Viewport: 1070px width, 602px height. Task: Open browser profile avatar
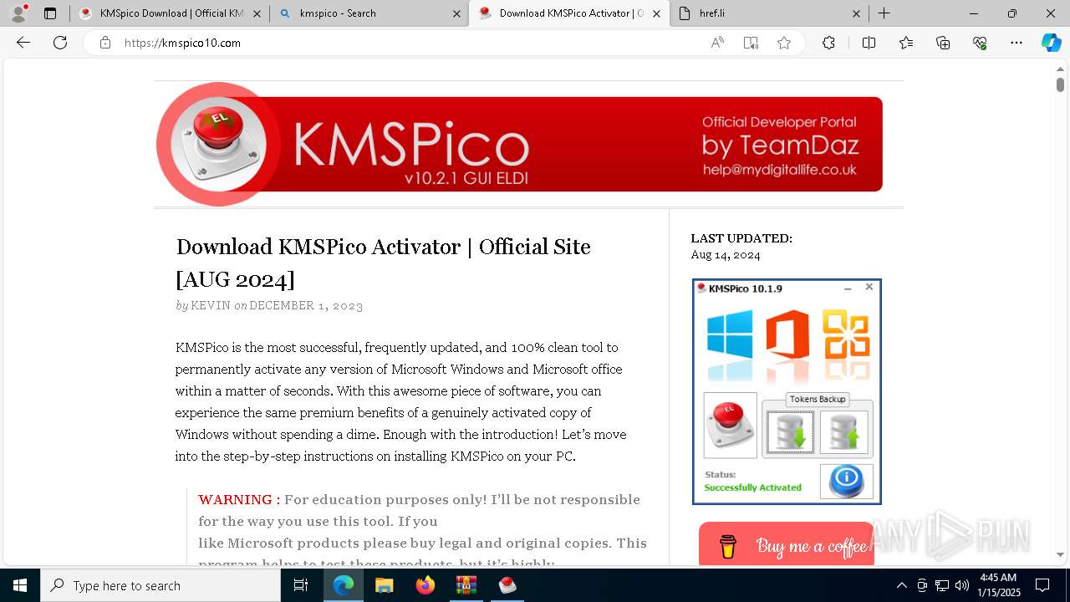point(18,13)
